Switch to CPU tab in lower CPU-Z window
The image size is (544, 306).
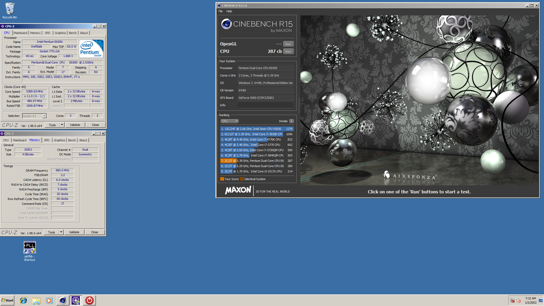6,140
